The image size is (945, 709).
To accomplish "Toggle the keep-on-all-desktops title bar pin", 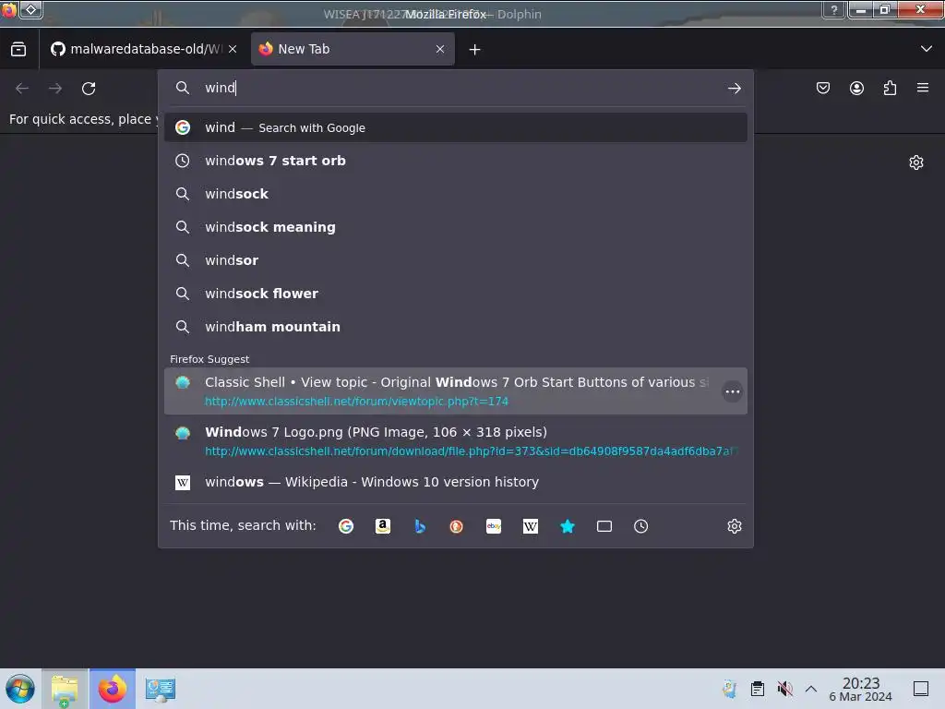I will tap(30, 9).
